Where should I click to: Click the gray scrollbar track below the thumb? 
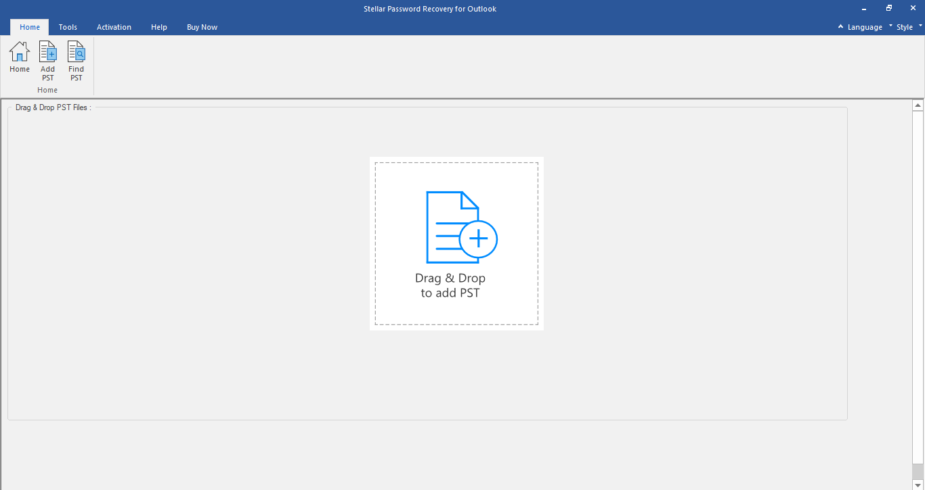pos(918,471)
